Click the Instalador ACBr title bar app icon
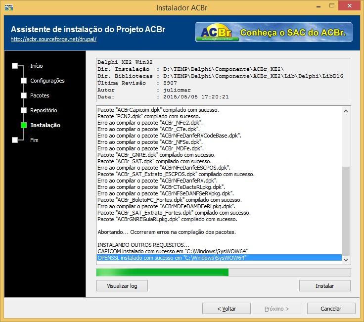The image size is (364, 322). click(x=9, y=7)
